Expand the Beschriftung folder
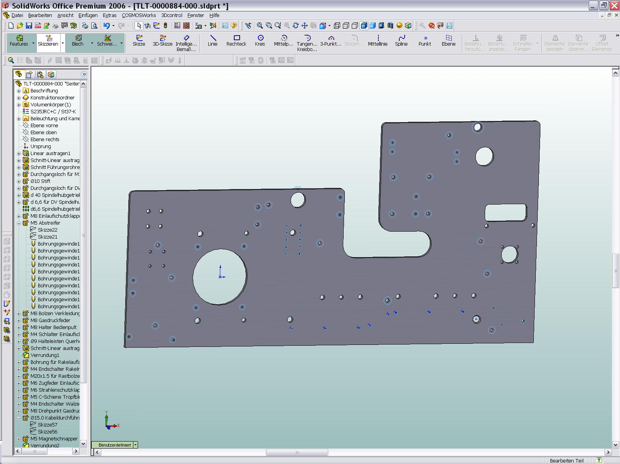620x464 pixels. (x=19, y=91)
